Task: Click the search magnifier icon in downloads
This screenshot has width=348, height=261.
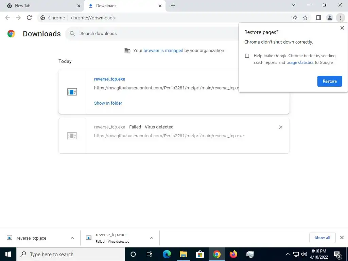Action: point(72,34)
